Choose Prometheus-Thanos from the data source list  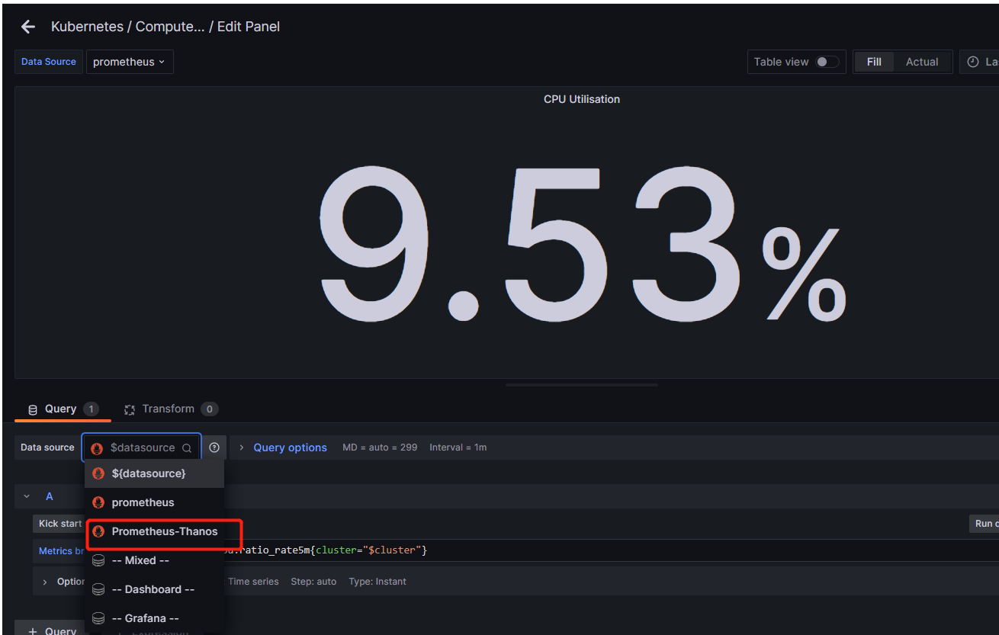pyautogui.click(x=154, y=531)
